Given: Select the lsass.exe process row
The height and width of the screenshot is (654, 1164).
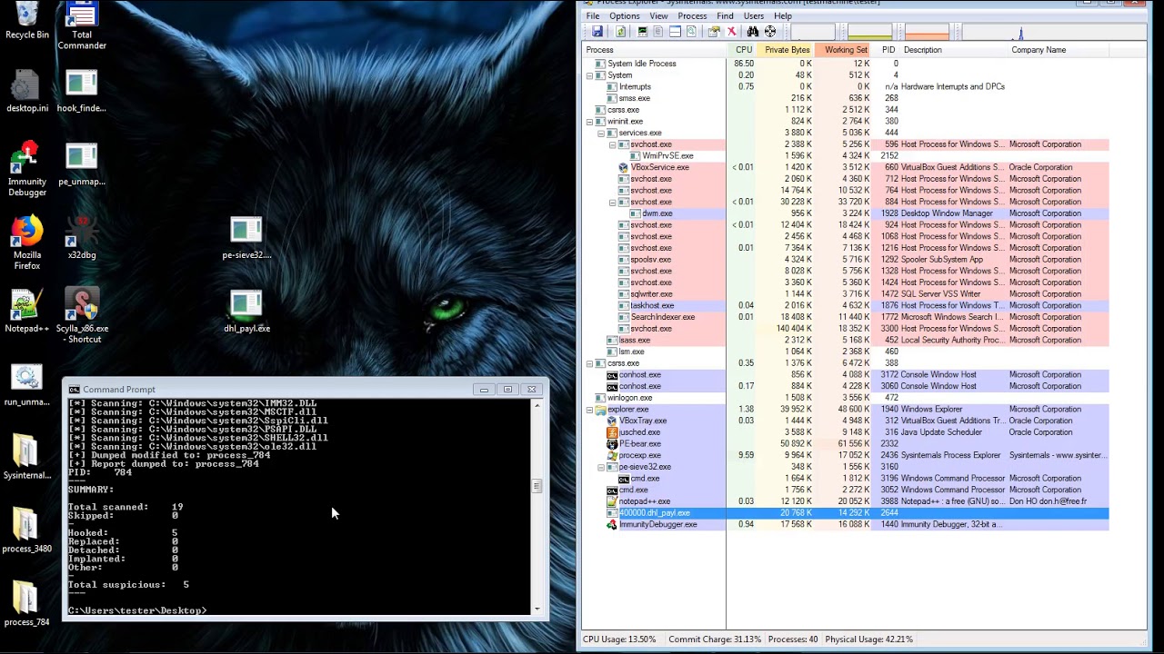Looking at the screenshot, I should tap(845, 341).
